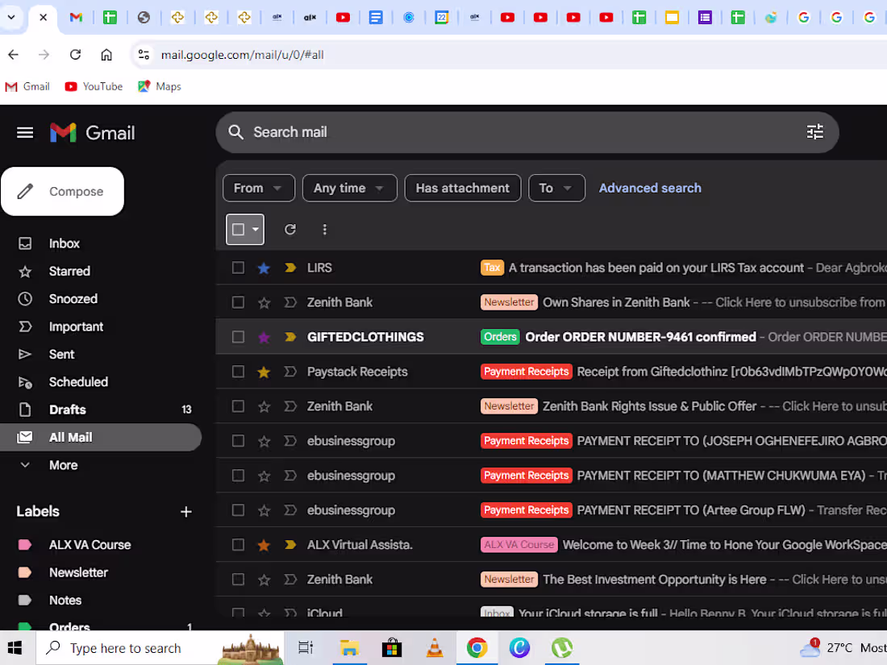Open the select-all checkbox dropdown arrow
887x665 pixels.
point(256,229)
